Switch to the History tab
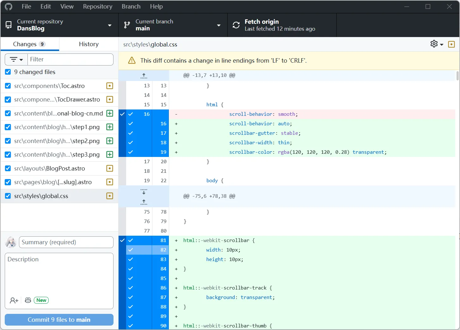This screenshot has height=330, width=460. pos(89,44)
